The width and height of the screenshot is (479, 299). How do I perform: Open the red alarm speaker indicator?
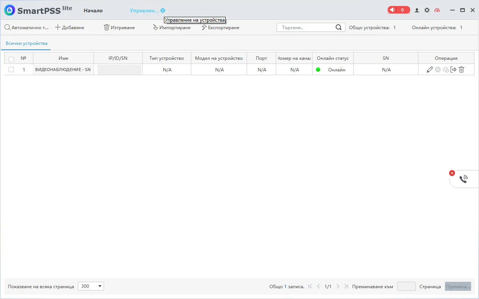click(x=399, y=10)
